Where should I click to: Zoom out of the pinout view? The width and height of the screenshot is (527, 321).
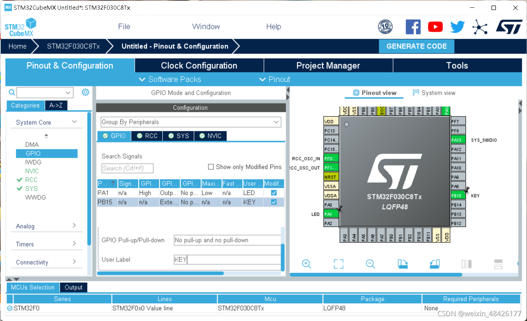(370, 264)
